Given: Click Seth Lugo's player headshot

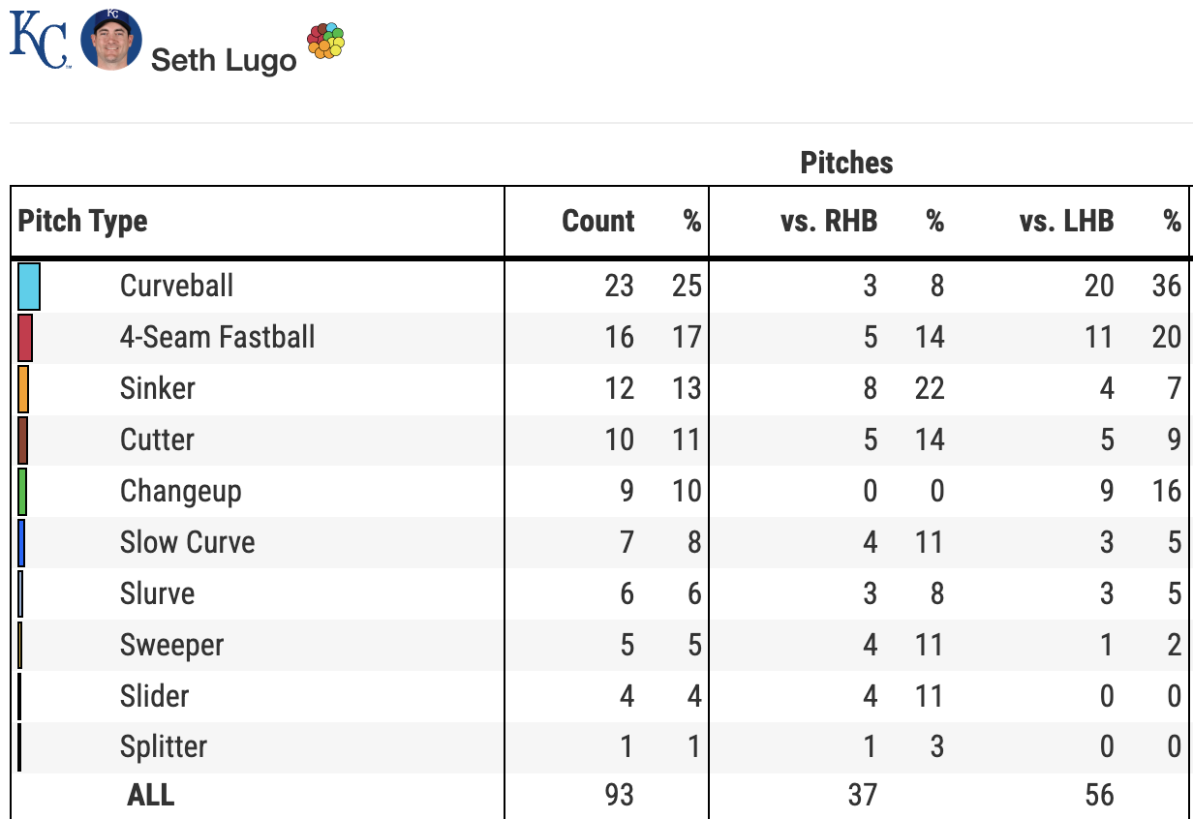Looking at the screenshot, I should 111,40.
